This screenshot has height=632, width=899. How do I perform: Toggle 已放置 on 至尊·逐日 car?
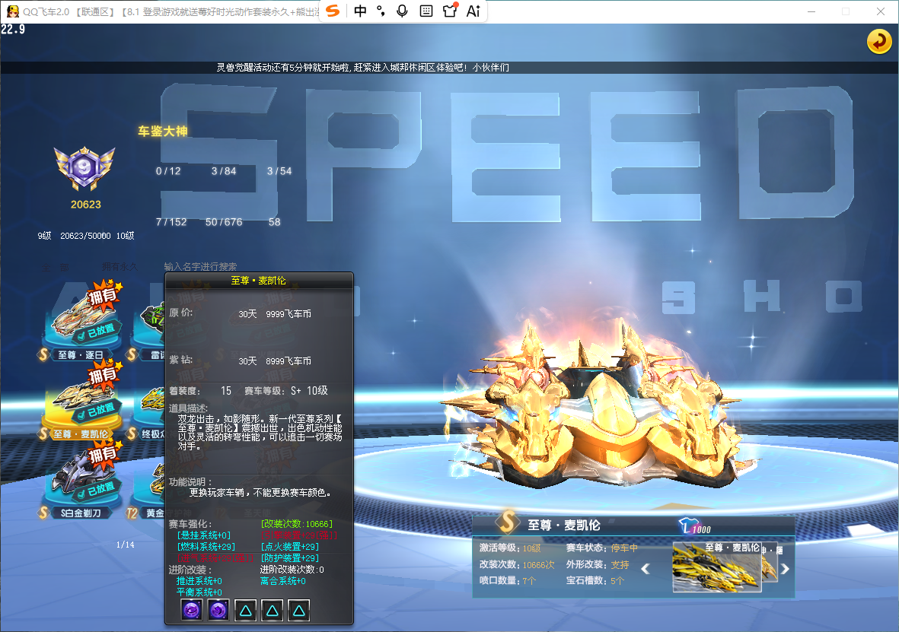point(97,332)
